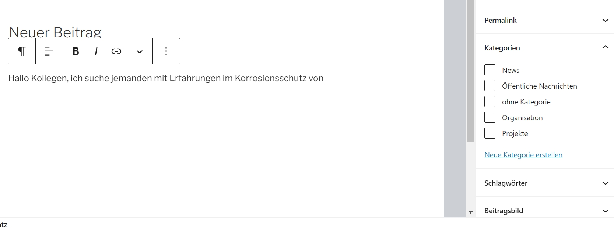Tick the Projekte category checkbox

490,133
